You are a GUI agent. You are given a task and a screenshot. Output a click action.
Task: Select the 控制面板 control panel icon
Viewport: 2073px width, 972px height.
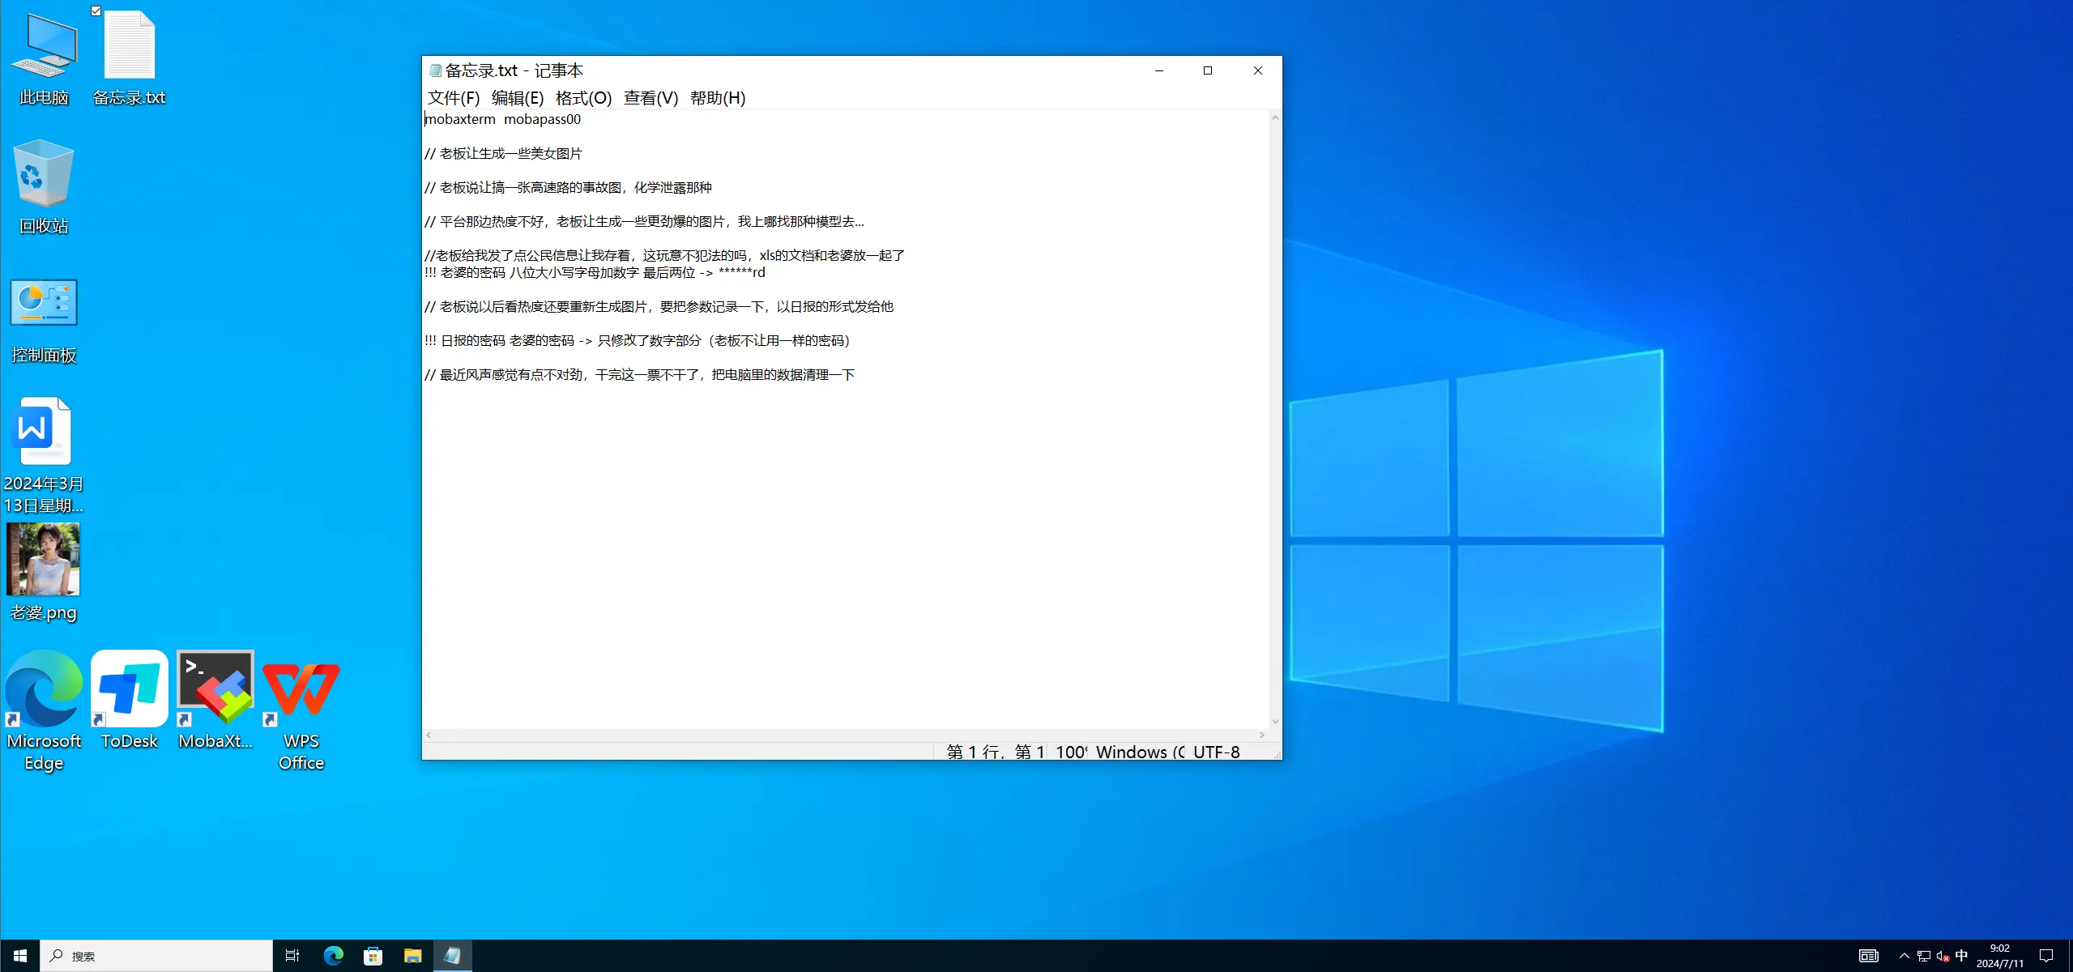tap(44, 303)
